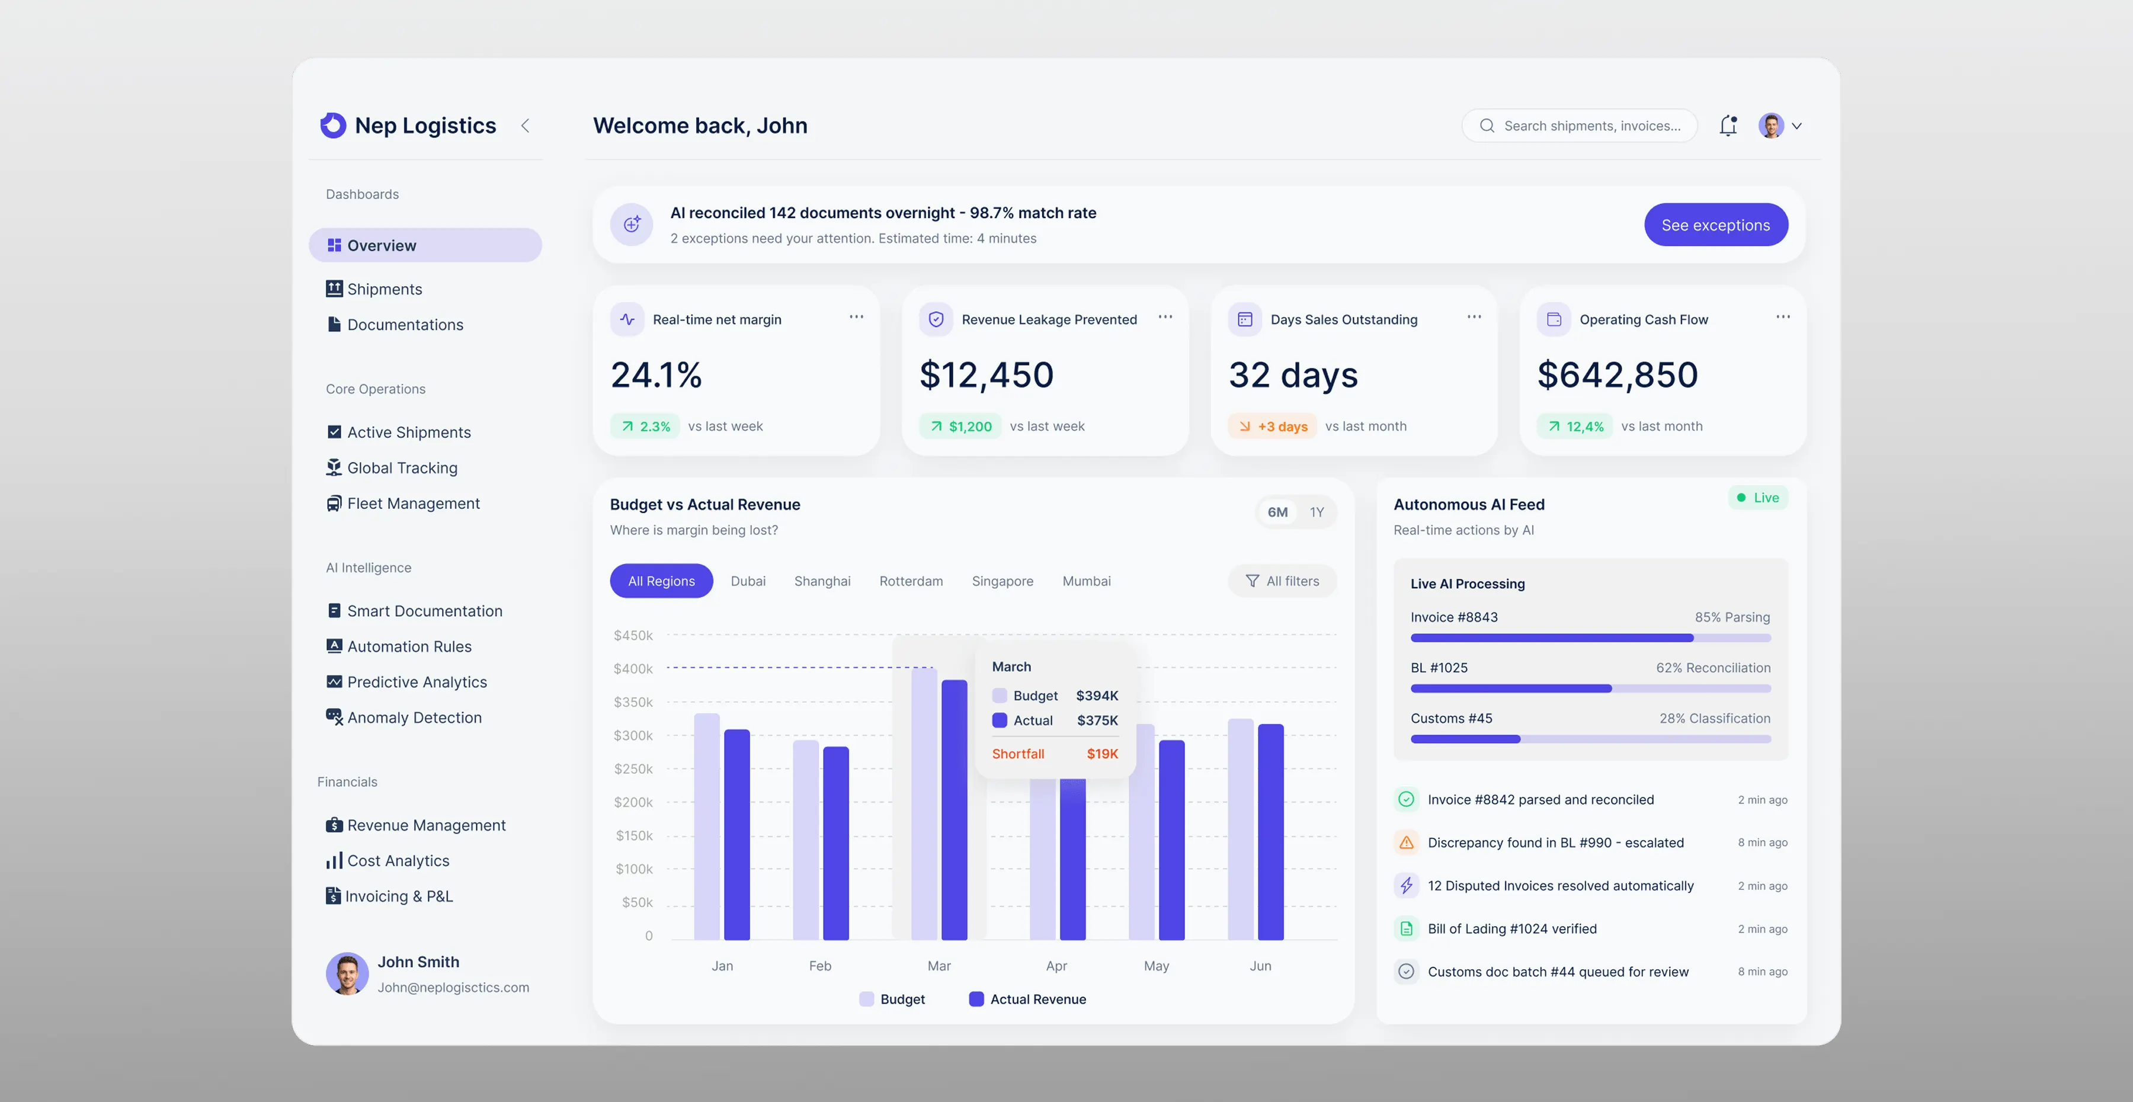
Task: Select the Shanghai region tab
Action: pos(822,581)
